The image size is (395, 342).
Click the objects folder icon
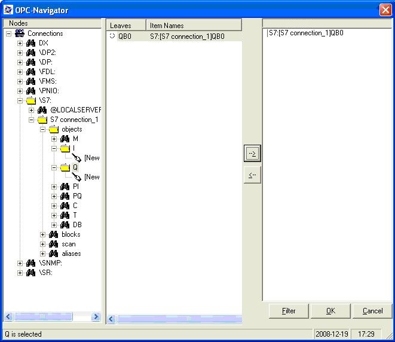click(x=54, y=129)
